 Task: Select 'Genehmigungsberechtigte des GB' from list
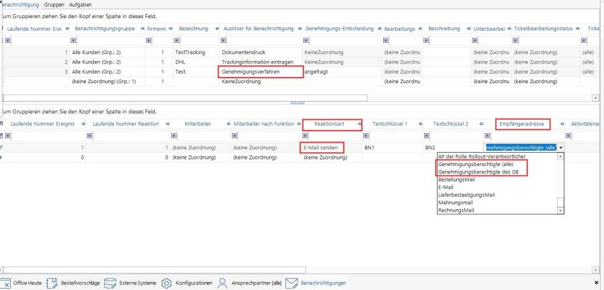[477, 171]
